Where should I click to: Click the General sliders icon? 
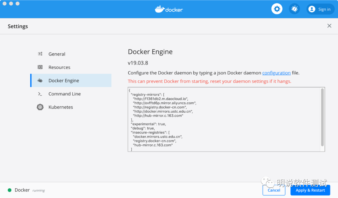[x=40, y=54]
